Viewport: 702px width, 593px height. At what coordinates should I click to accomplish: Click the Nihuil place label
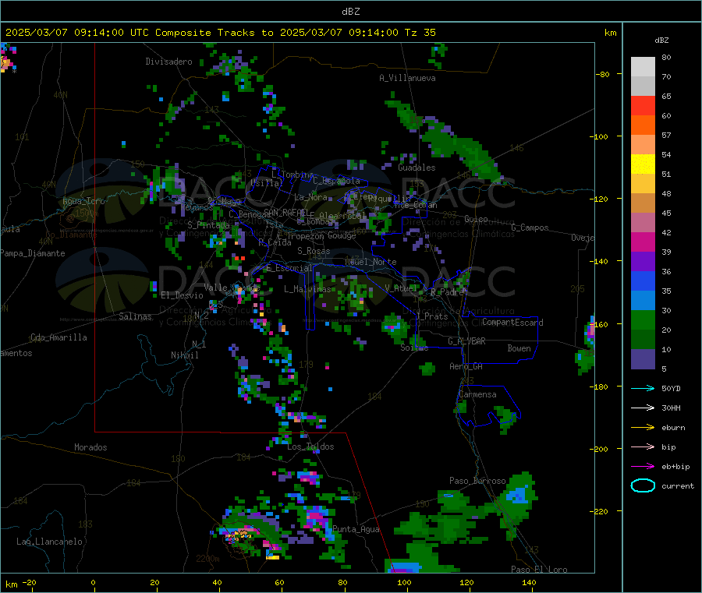point(184,355)
